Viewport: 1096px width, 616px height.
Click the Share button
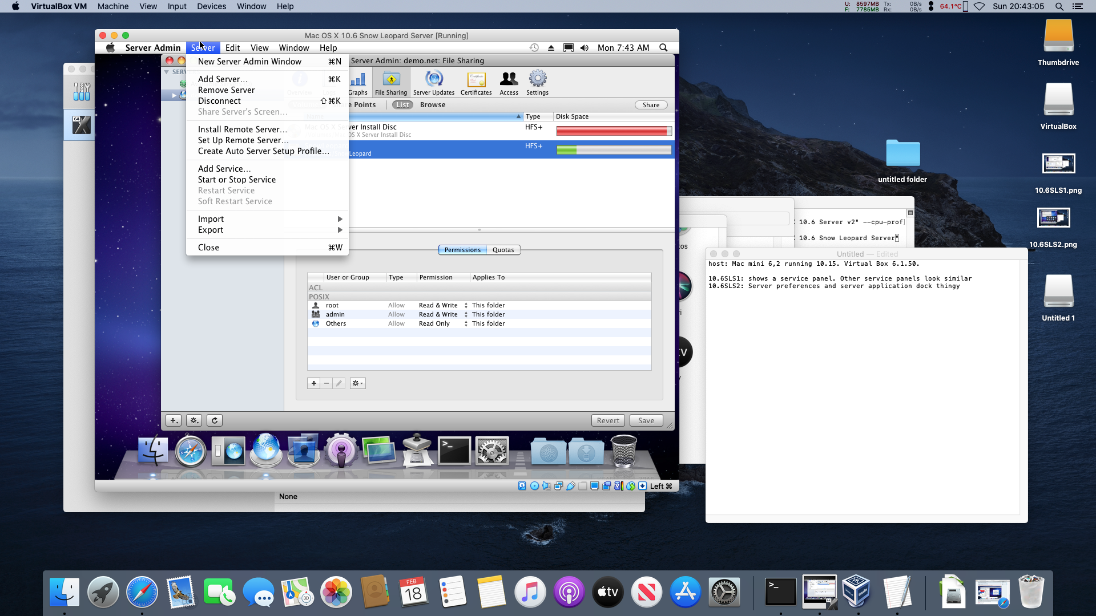(651, 105)
